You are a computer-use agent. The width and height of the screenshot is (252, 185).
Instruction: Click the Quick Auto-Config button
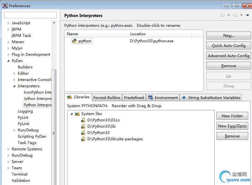tap(228, 46)
